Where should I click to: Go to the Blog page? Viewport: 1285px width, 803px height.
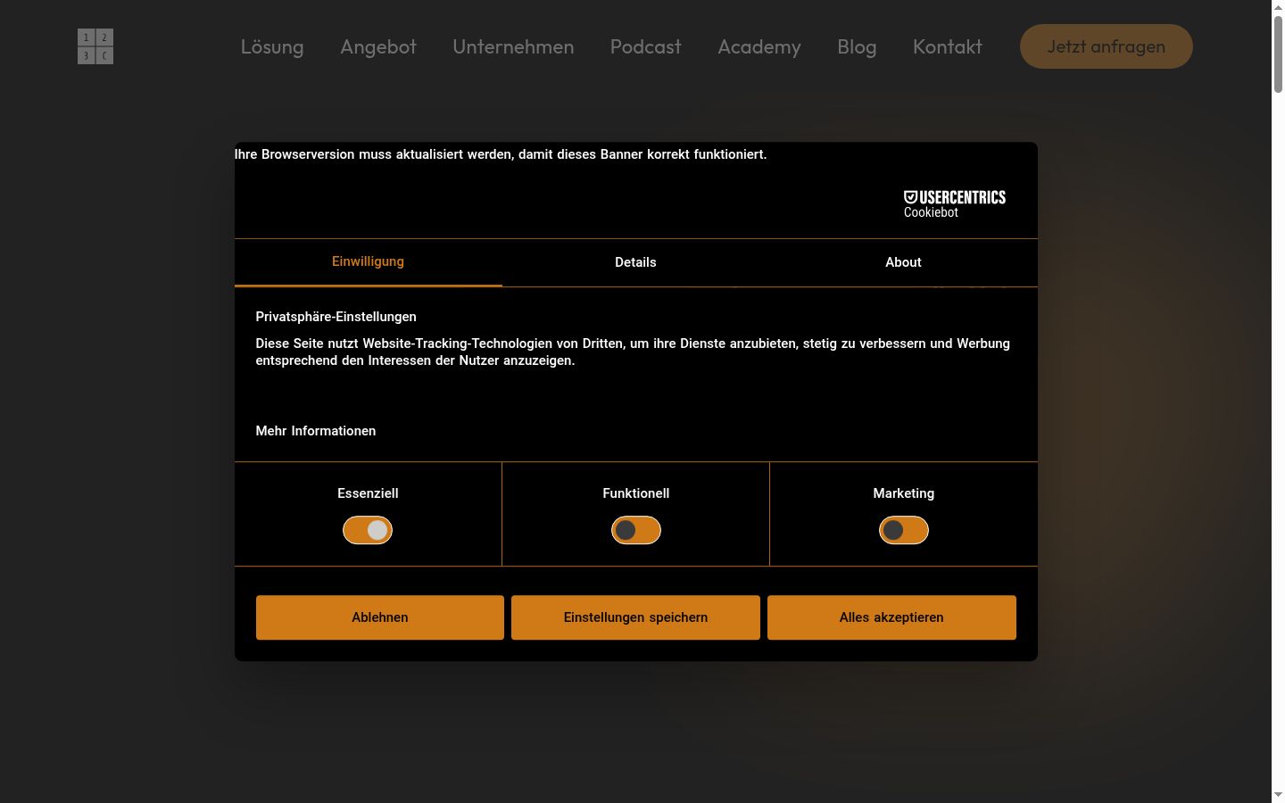pyautogui.click(x=857, y=46)
